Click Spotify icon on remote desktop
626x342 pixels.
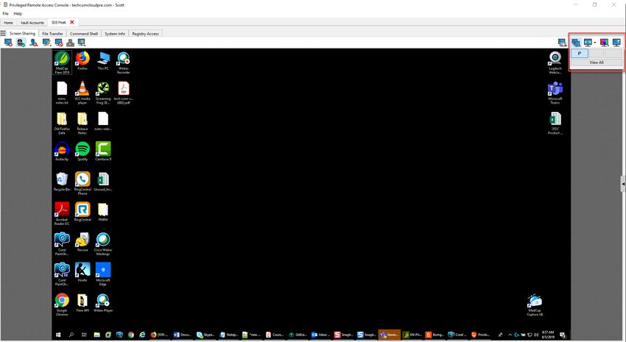pos(82,151)
